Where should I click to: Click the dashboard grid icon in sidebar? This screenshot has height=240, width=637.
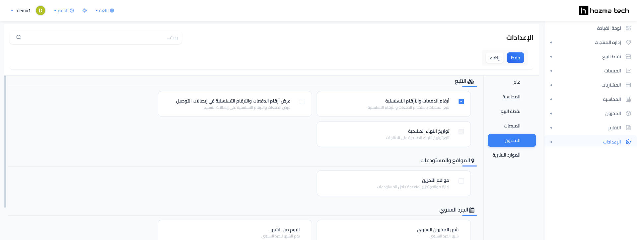pyautogui.click(x=628, y=28)
